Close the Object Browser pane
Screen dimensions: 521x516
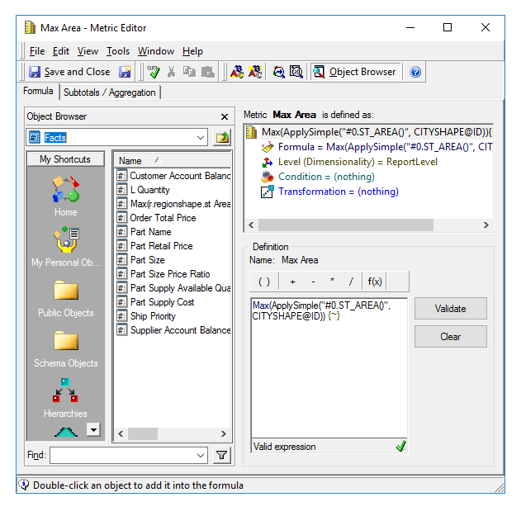point(225,116)
